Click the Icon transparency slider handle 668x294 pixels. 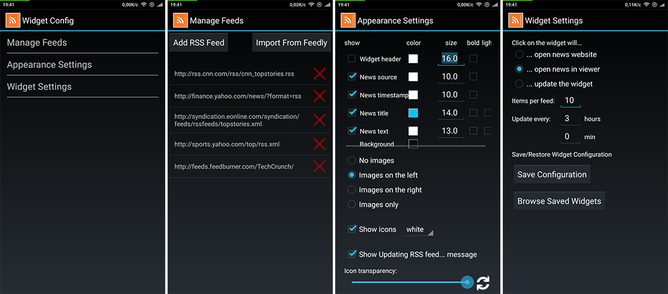(x=467, y=282)
